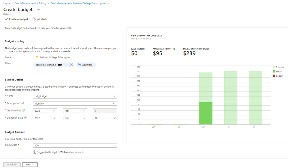Click the info icon next to Expiration date
The width and height of the screenshot is (288, 168).
point(25,118)
